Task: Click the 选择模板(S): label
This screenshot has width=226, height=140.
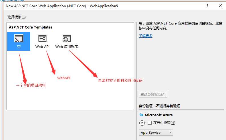Action: pyautogui.click(x=17, y=17)
